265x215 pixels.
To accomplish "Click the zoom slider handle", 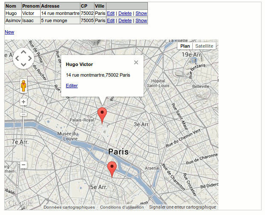I will click(24, 114).
